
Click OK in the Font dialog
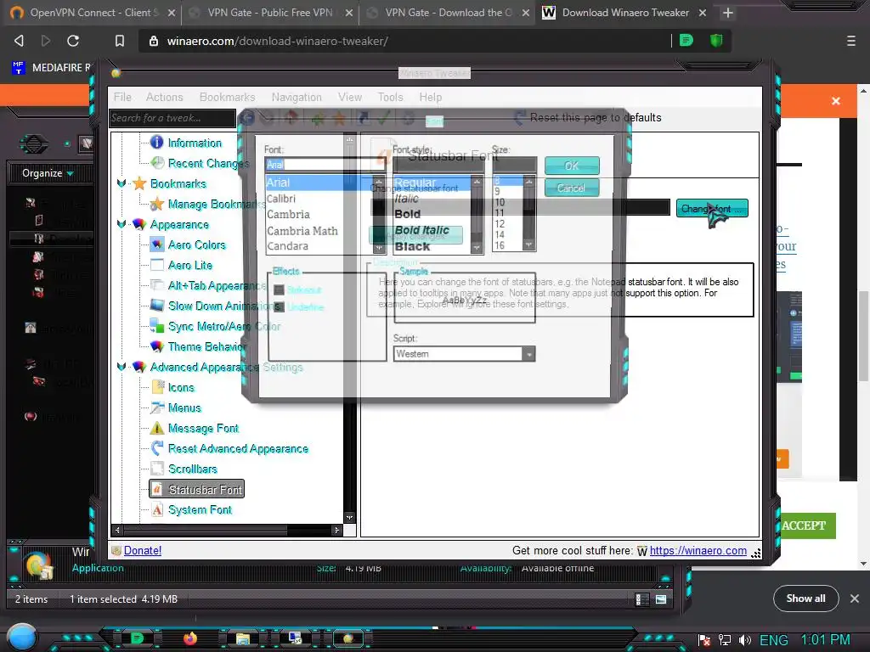(572, 166)
